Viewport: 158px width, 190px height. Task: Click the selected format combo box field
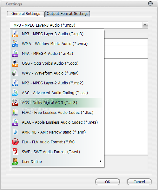click(79, 25)
